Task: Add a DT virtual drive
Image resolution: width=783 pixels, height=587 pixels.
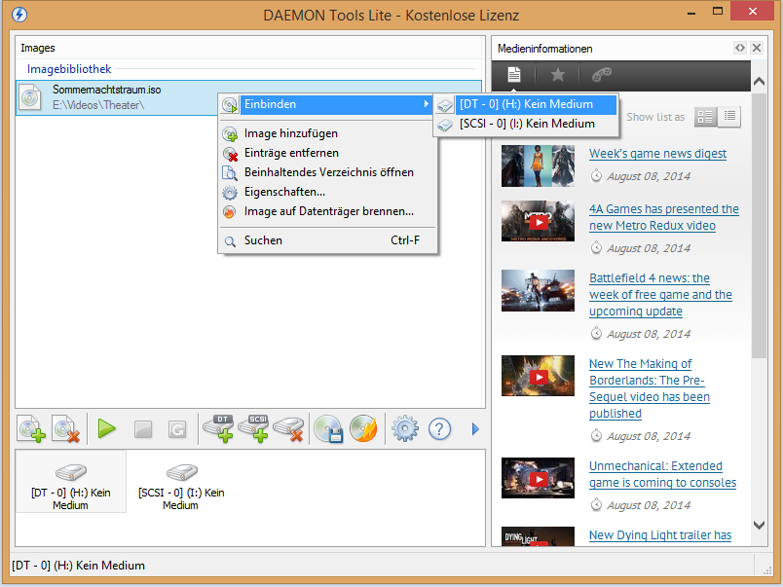Action: pos(218,428)
